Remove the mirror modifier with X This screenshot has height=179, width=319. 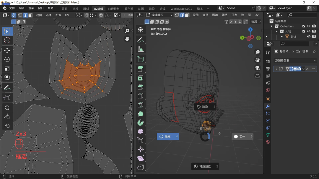pyautogui.click(x=307, y=69)
